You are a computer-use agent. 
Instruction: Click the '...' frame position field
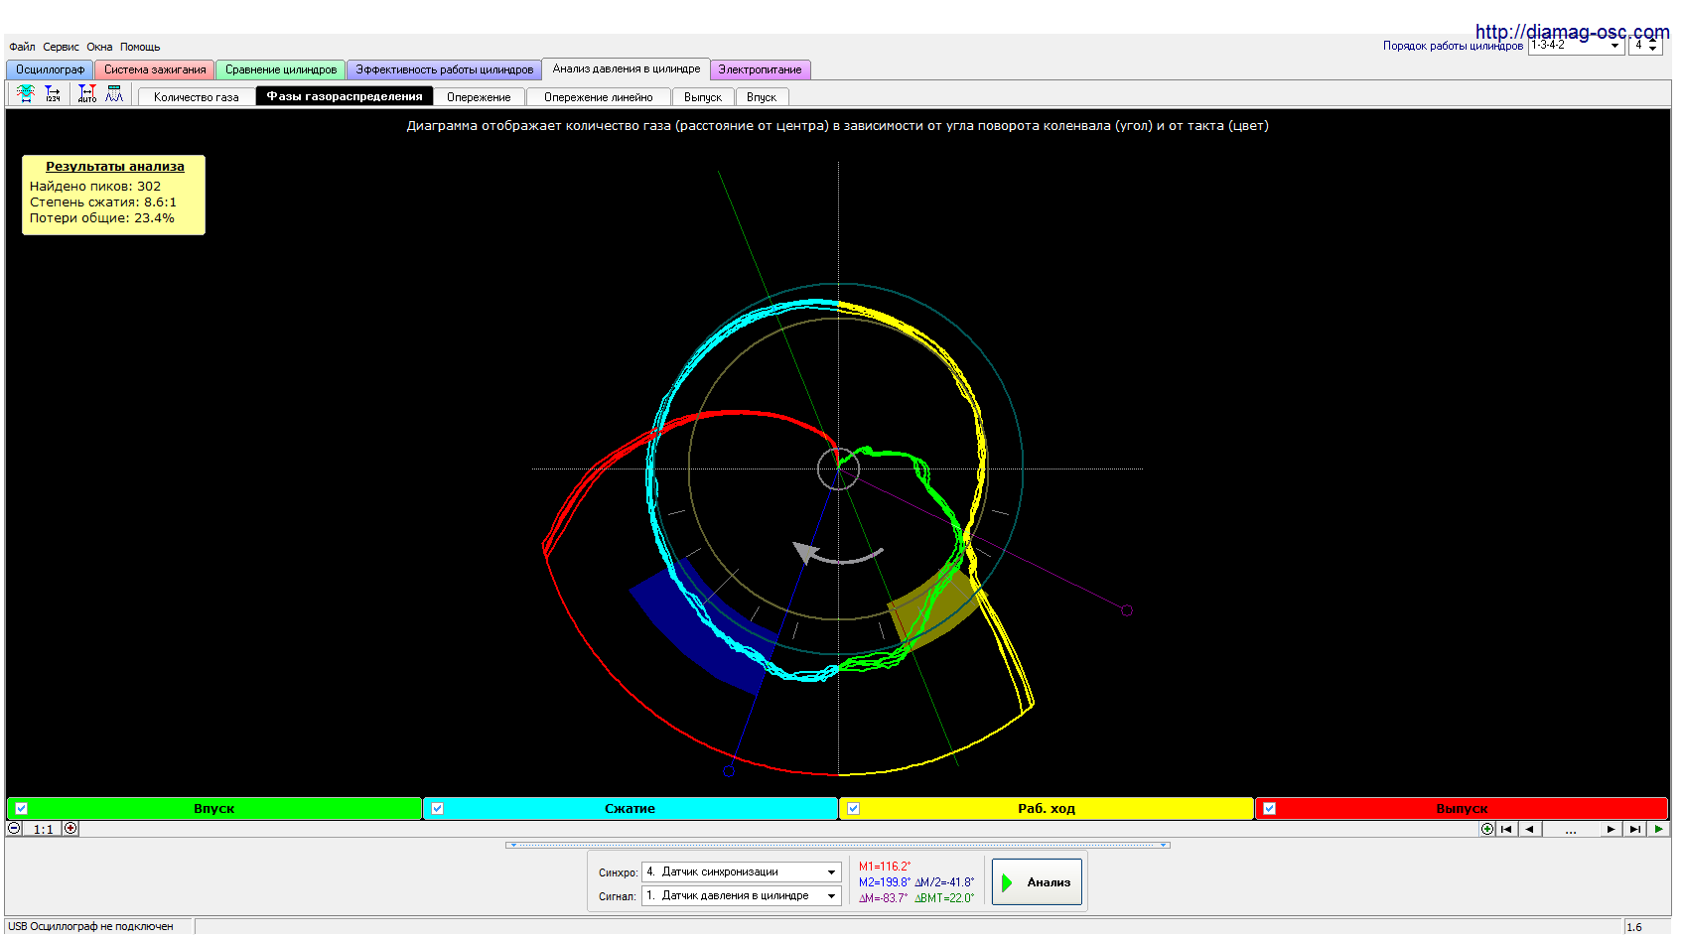click(1570, 829)
